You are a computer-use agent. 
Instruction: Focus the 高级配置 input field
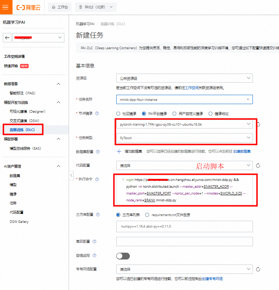(184, 242)
